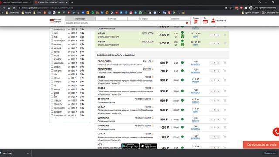Screen dimensions: 279x157
Task: Add the 2 590 ₽ NISSAN item to cart
Action: 225,35
